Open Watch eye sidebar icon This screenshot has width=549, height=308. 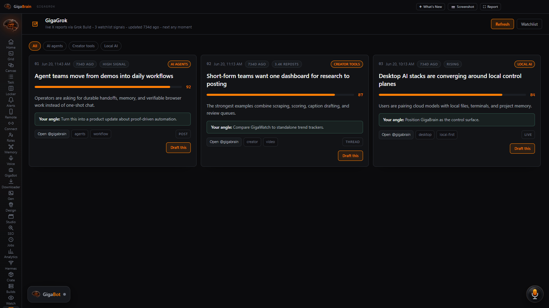[x=11, y=300]
